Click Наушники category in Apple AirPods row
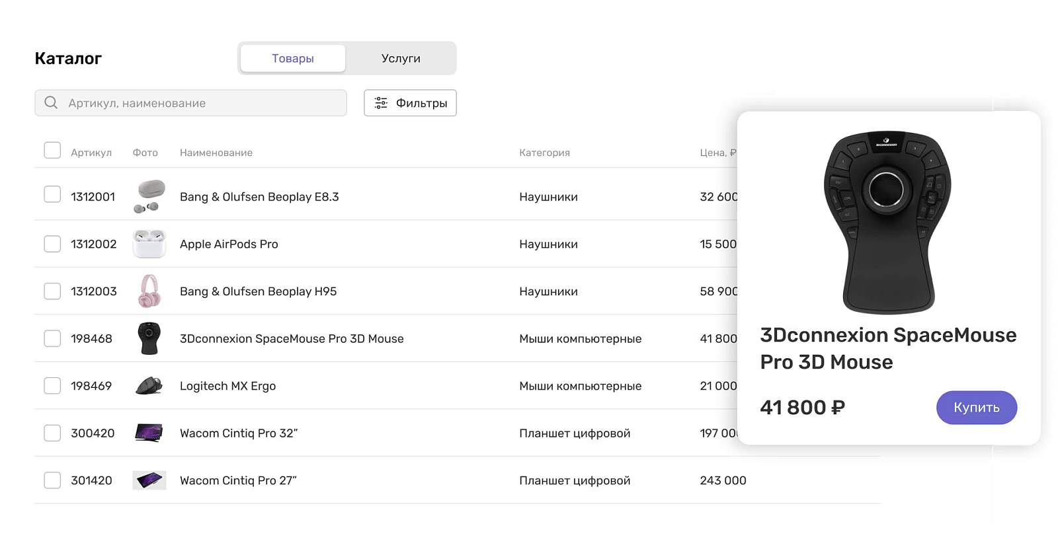The image size is (1058, 557). (548, 244)
